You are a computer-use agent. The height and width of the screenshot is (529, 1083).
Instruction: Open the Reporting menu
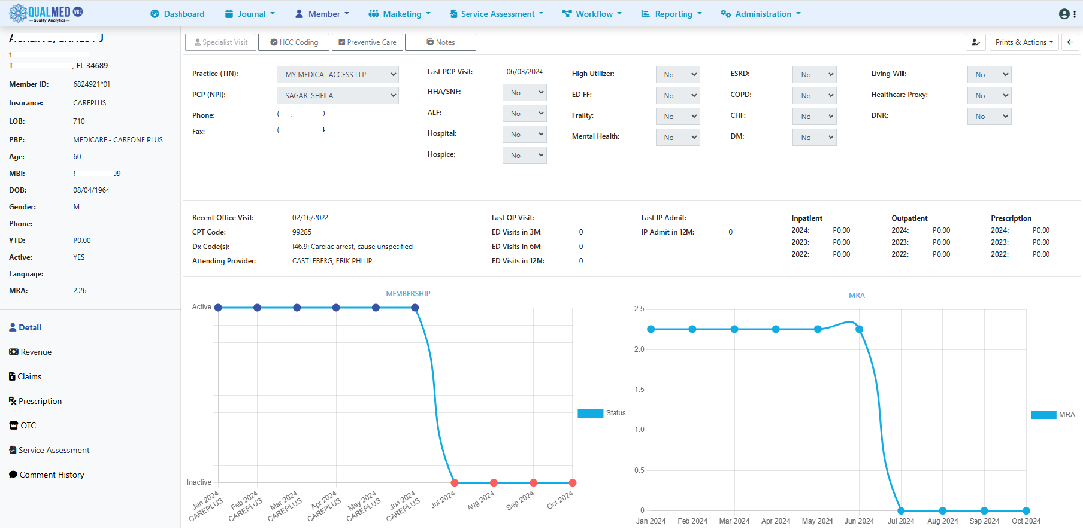[671, 14]
